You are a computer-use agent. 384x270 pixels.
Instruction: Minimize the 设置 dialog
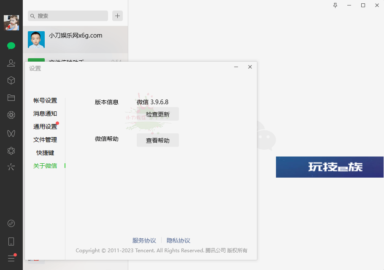pos(236,67)
